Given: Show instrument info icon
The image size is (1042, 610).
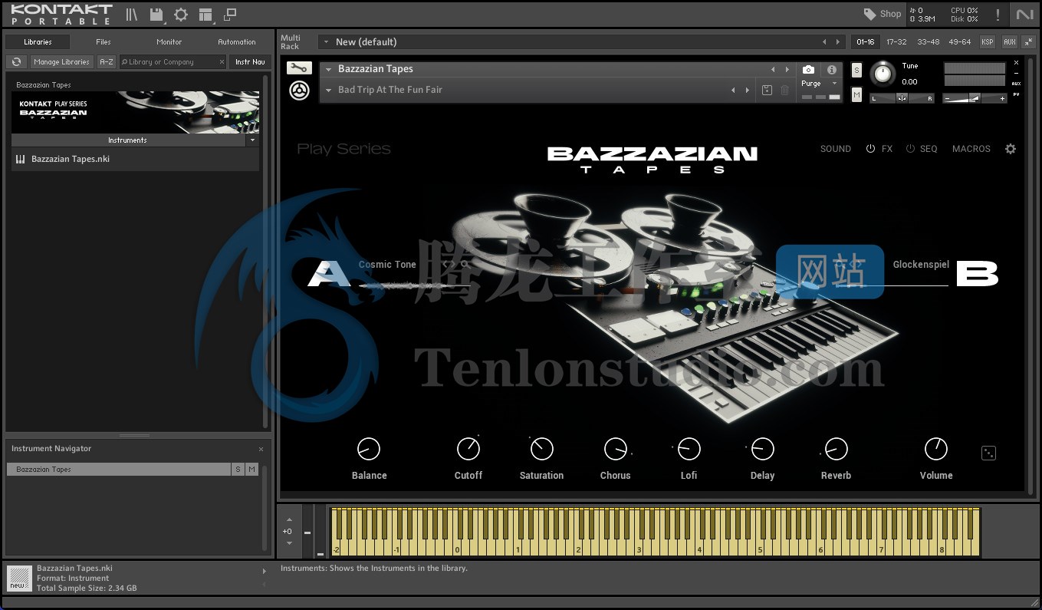Looking at the screenshot, I should (x=832, y=70).
